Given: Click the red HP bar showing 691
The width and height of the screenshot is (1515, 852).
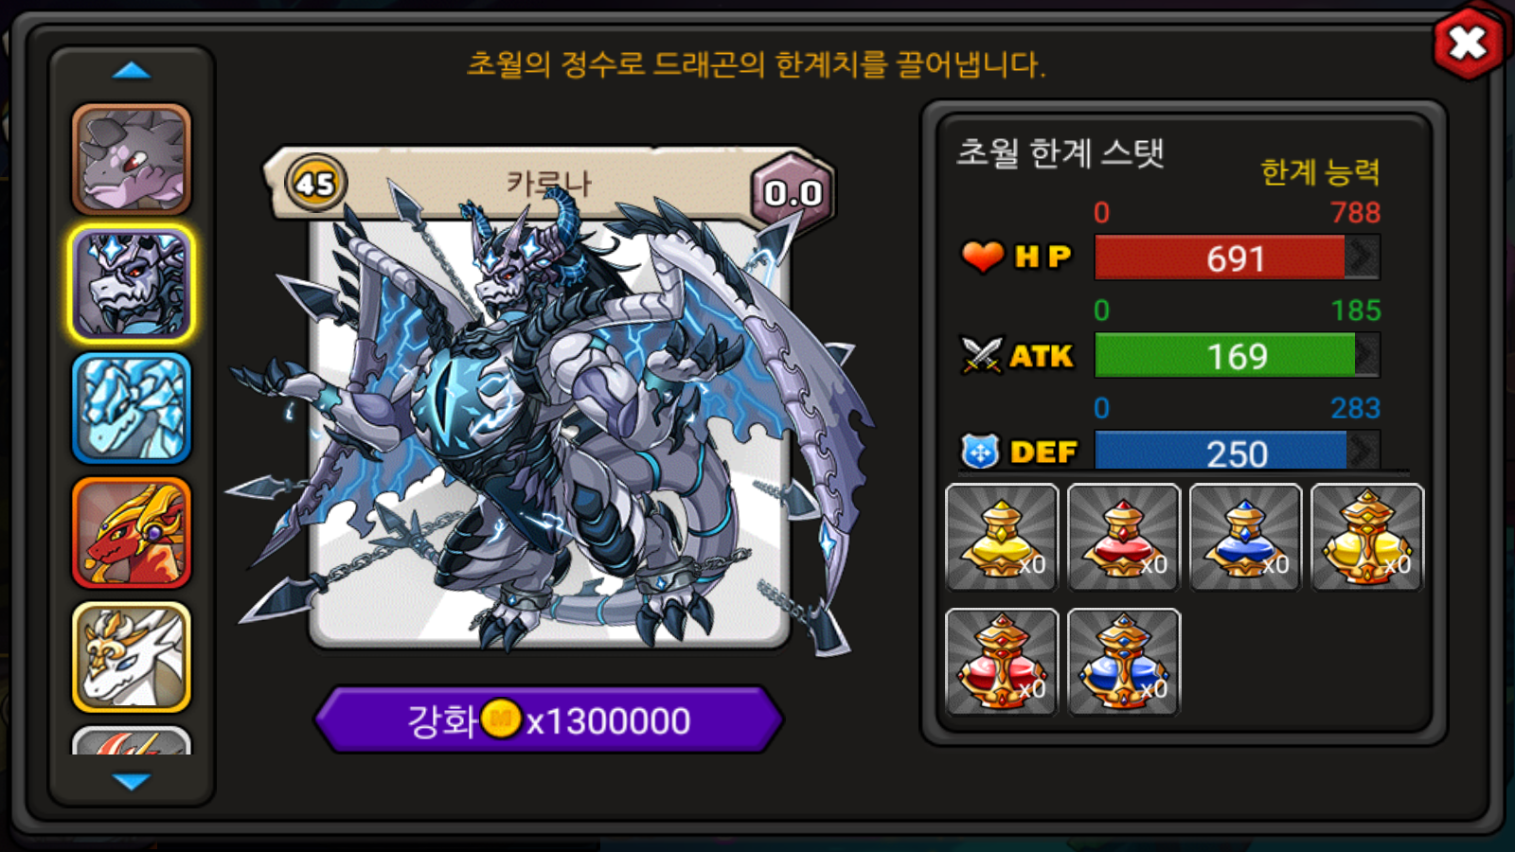Looking at the screenshot, I should 1237,257.
